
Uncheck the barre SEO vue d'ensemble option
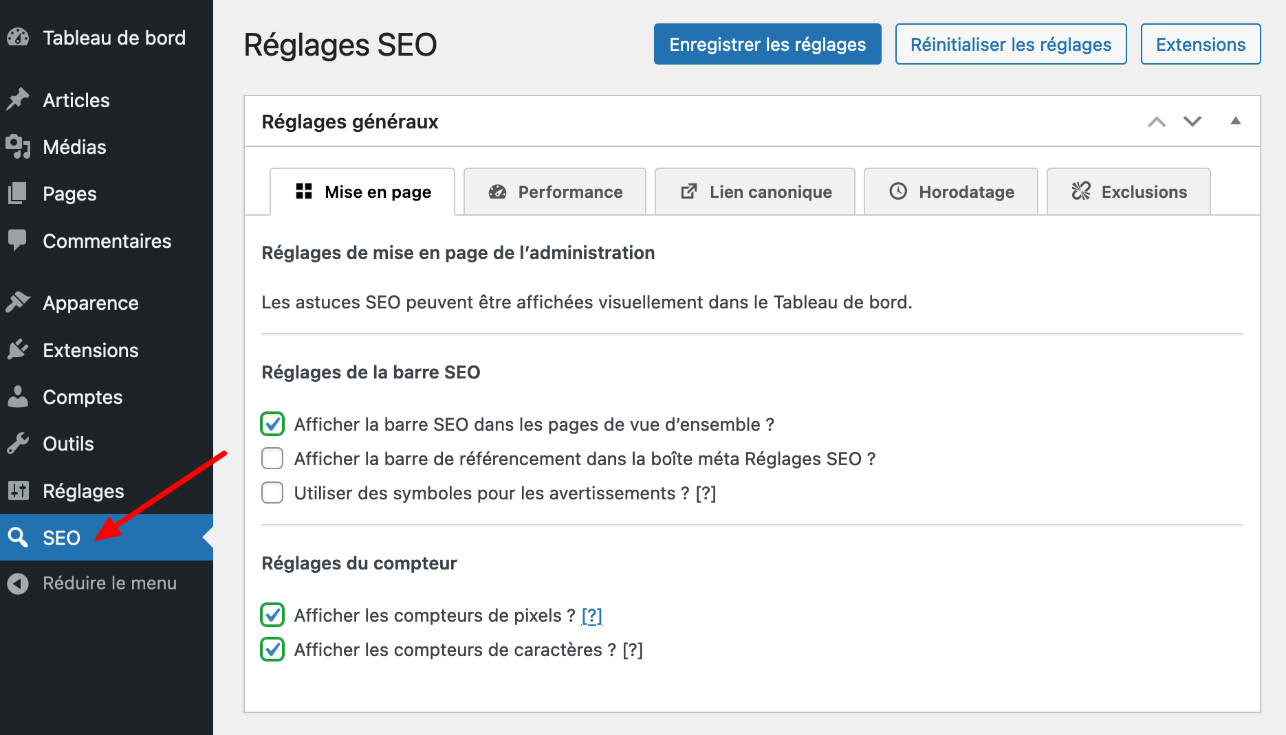(x=272, y=424)
